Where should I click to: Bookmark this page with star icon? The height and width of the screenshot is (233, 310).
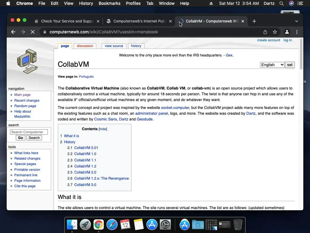pos(275,32)
